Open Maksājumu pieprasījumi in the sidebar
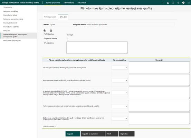This screenshot has width=191, height=138. 12,40
